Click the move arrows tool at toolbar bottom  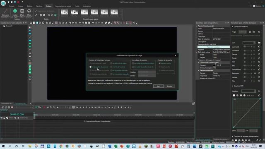30,79
